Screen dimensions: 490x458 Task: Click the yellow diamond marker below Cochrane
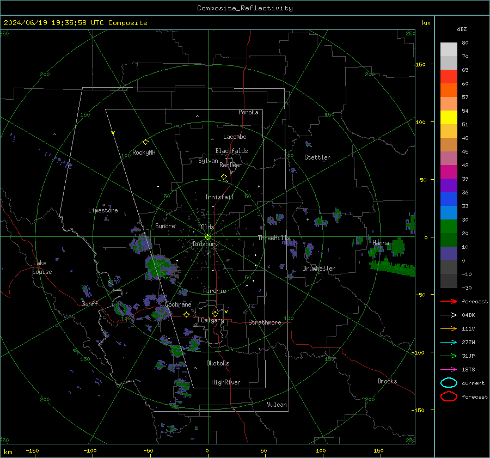186,315
